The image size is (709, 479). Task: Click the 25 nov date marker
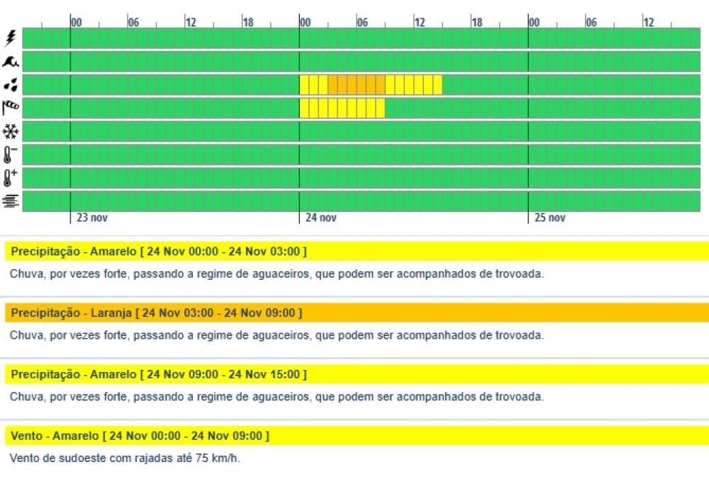550,218
